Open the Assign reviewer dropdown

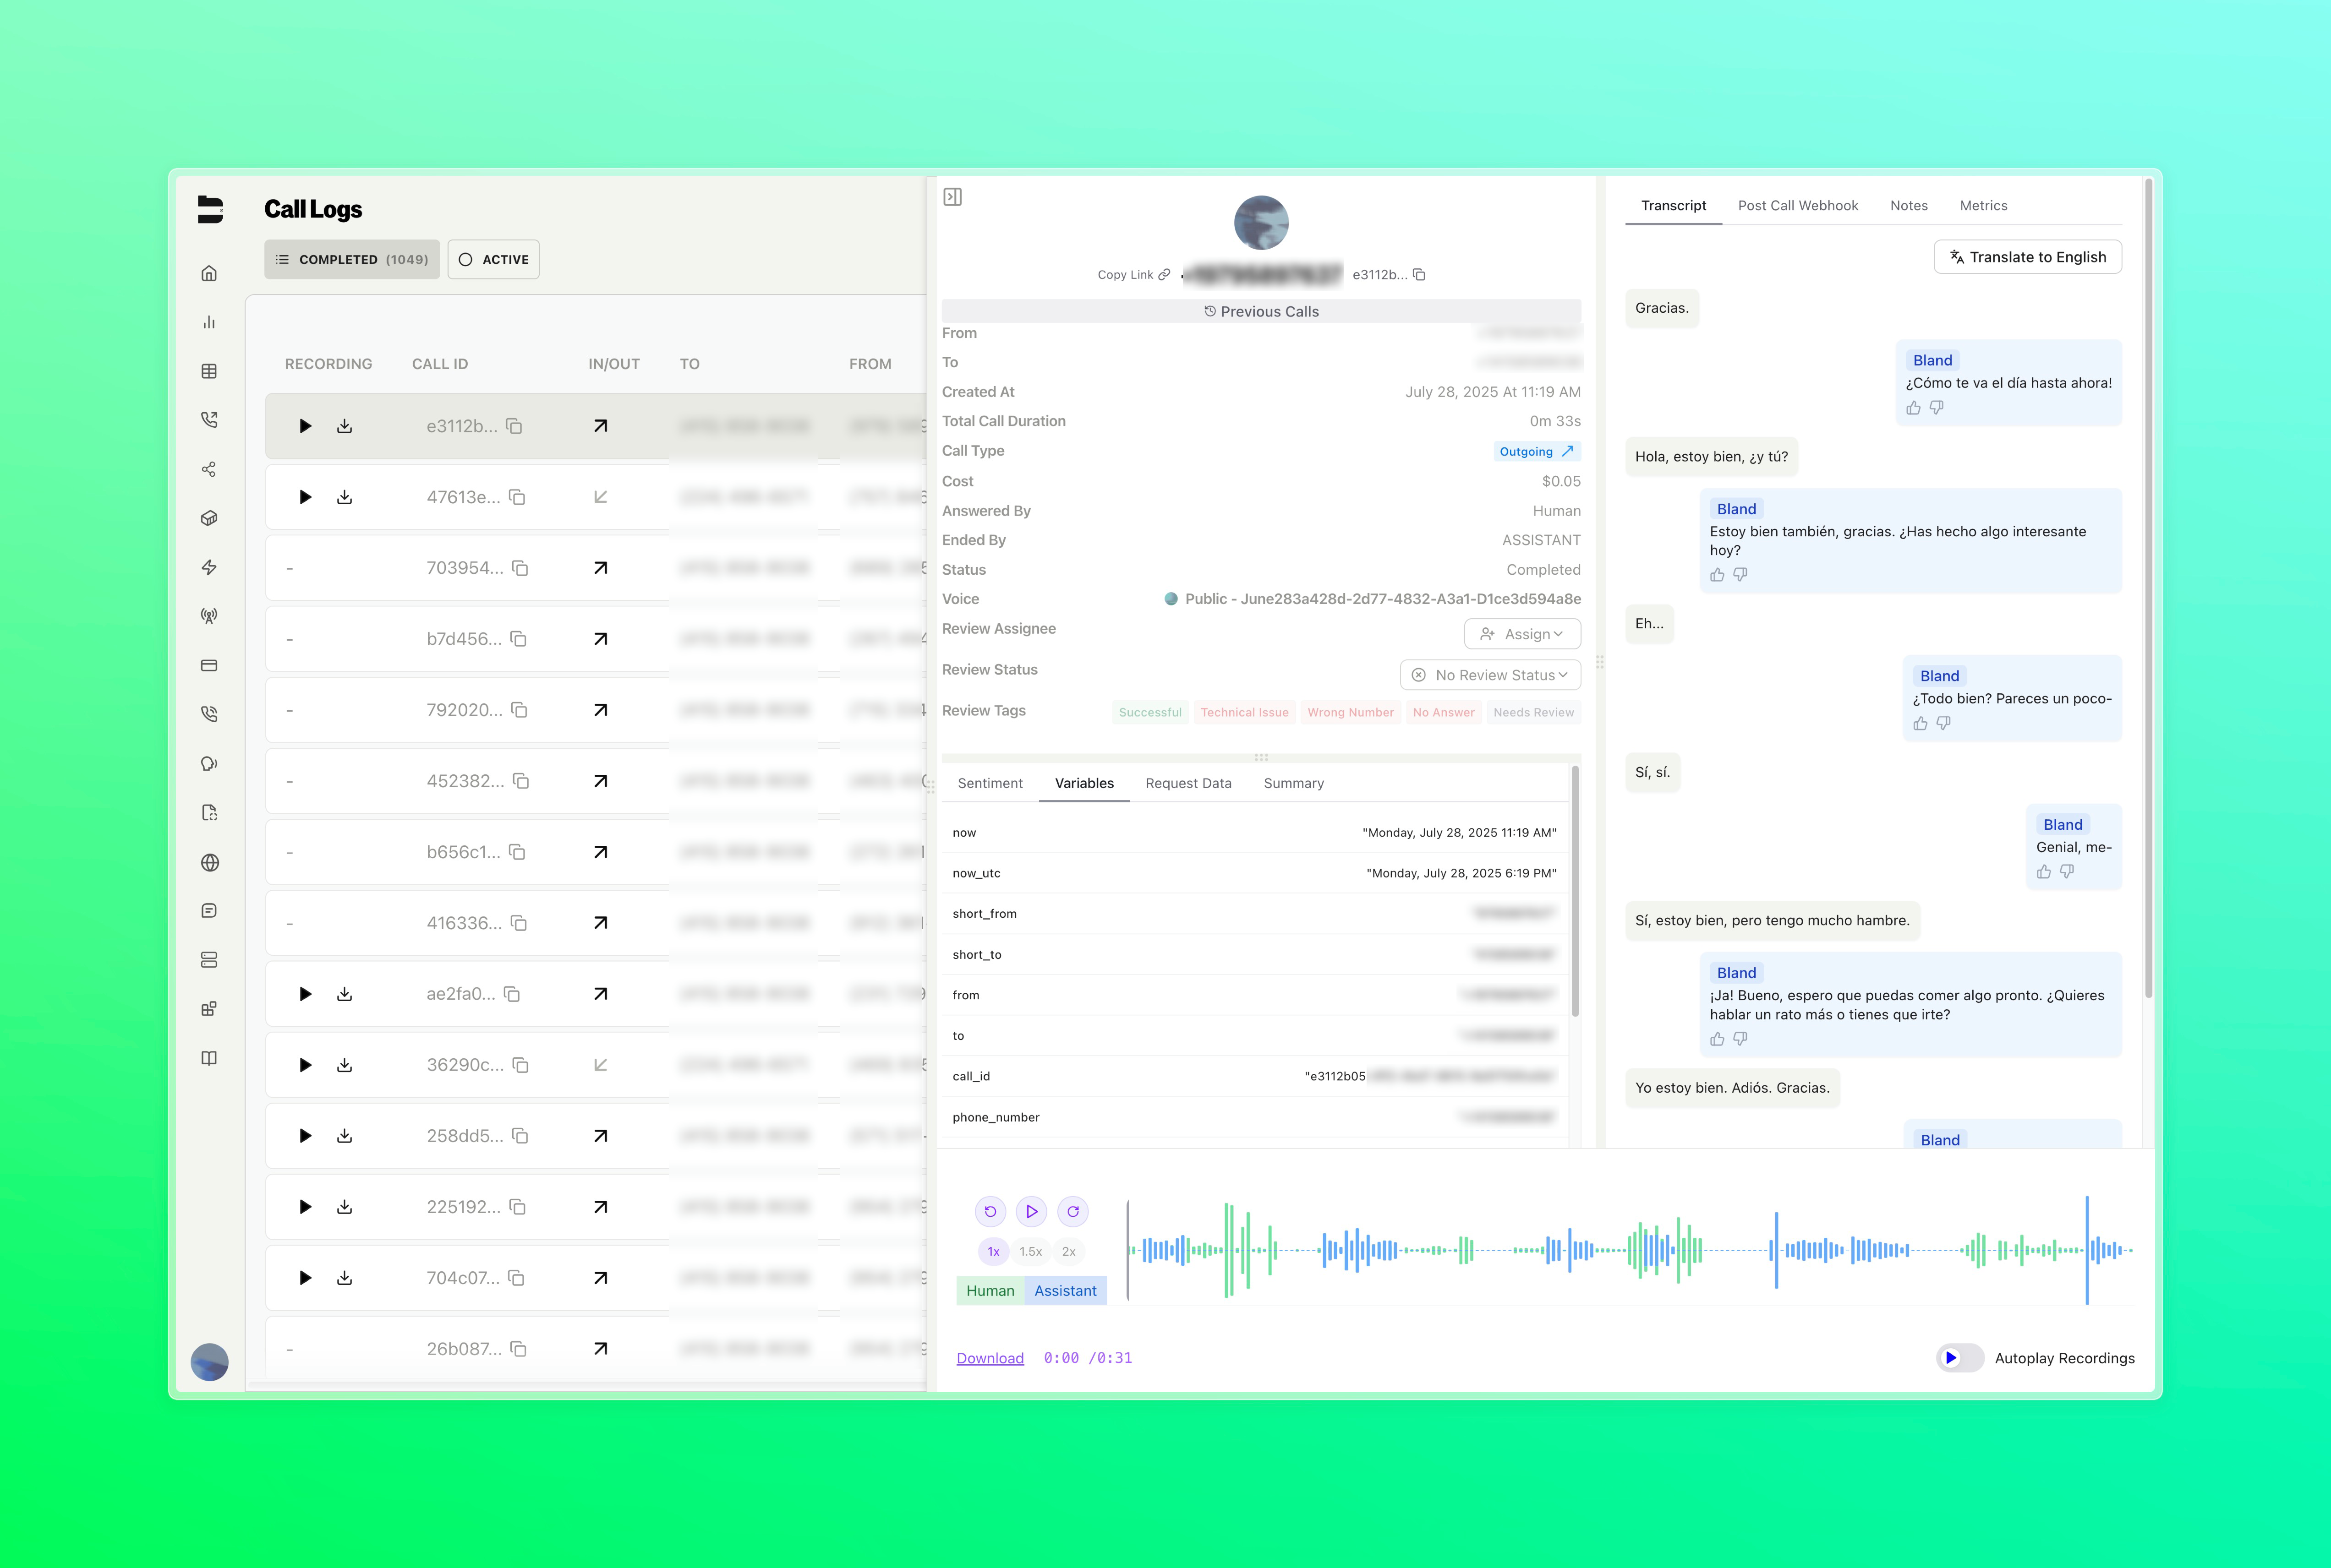coord(1523,634)
